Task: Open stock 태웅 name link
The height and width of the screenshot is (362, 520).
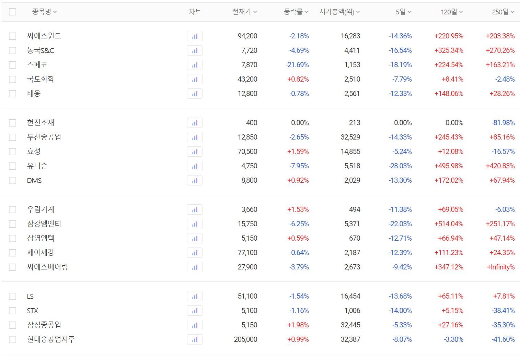Action: 34,93
